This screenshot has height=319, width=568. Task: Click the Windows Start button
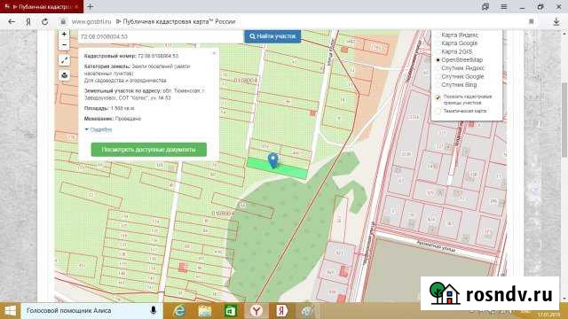[x=10, y=311]
